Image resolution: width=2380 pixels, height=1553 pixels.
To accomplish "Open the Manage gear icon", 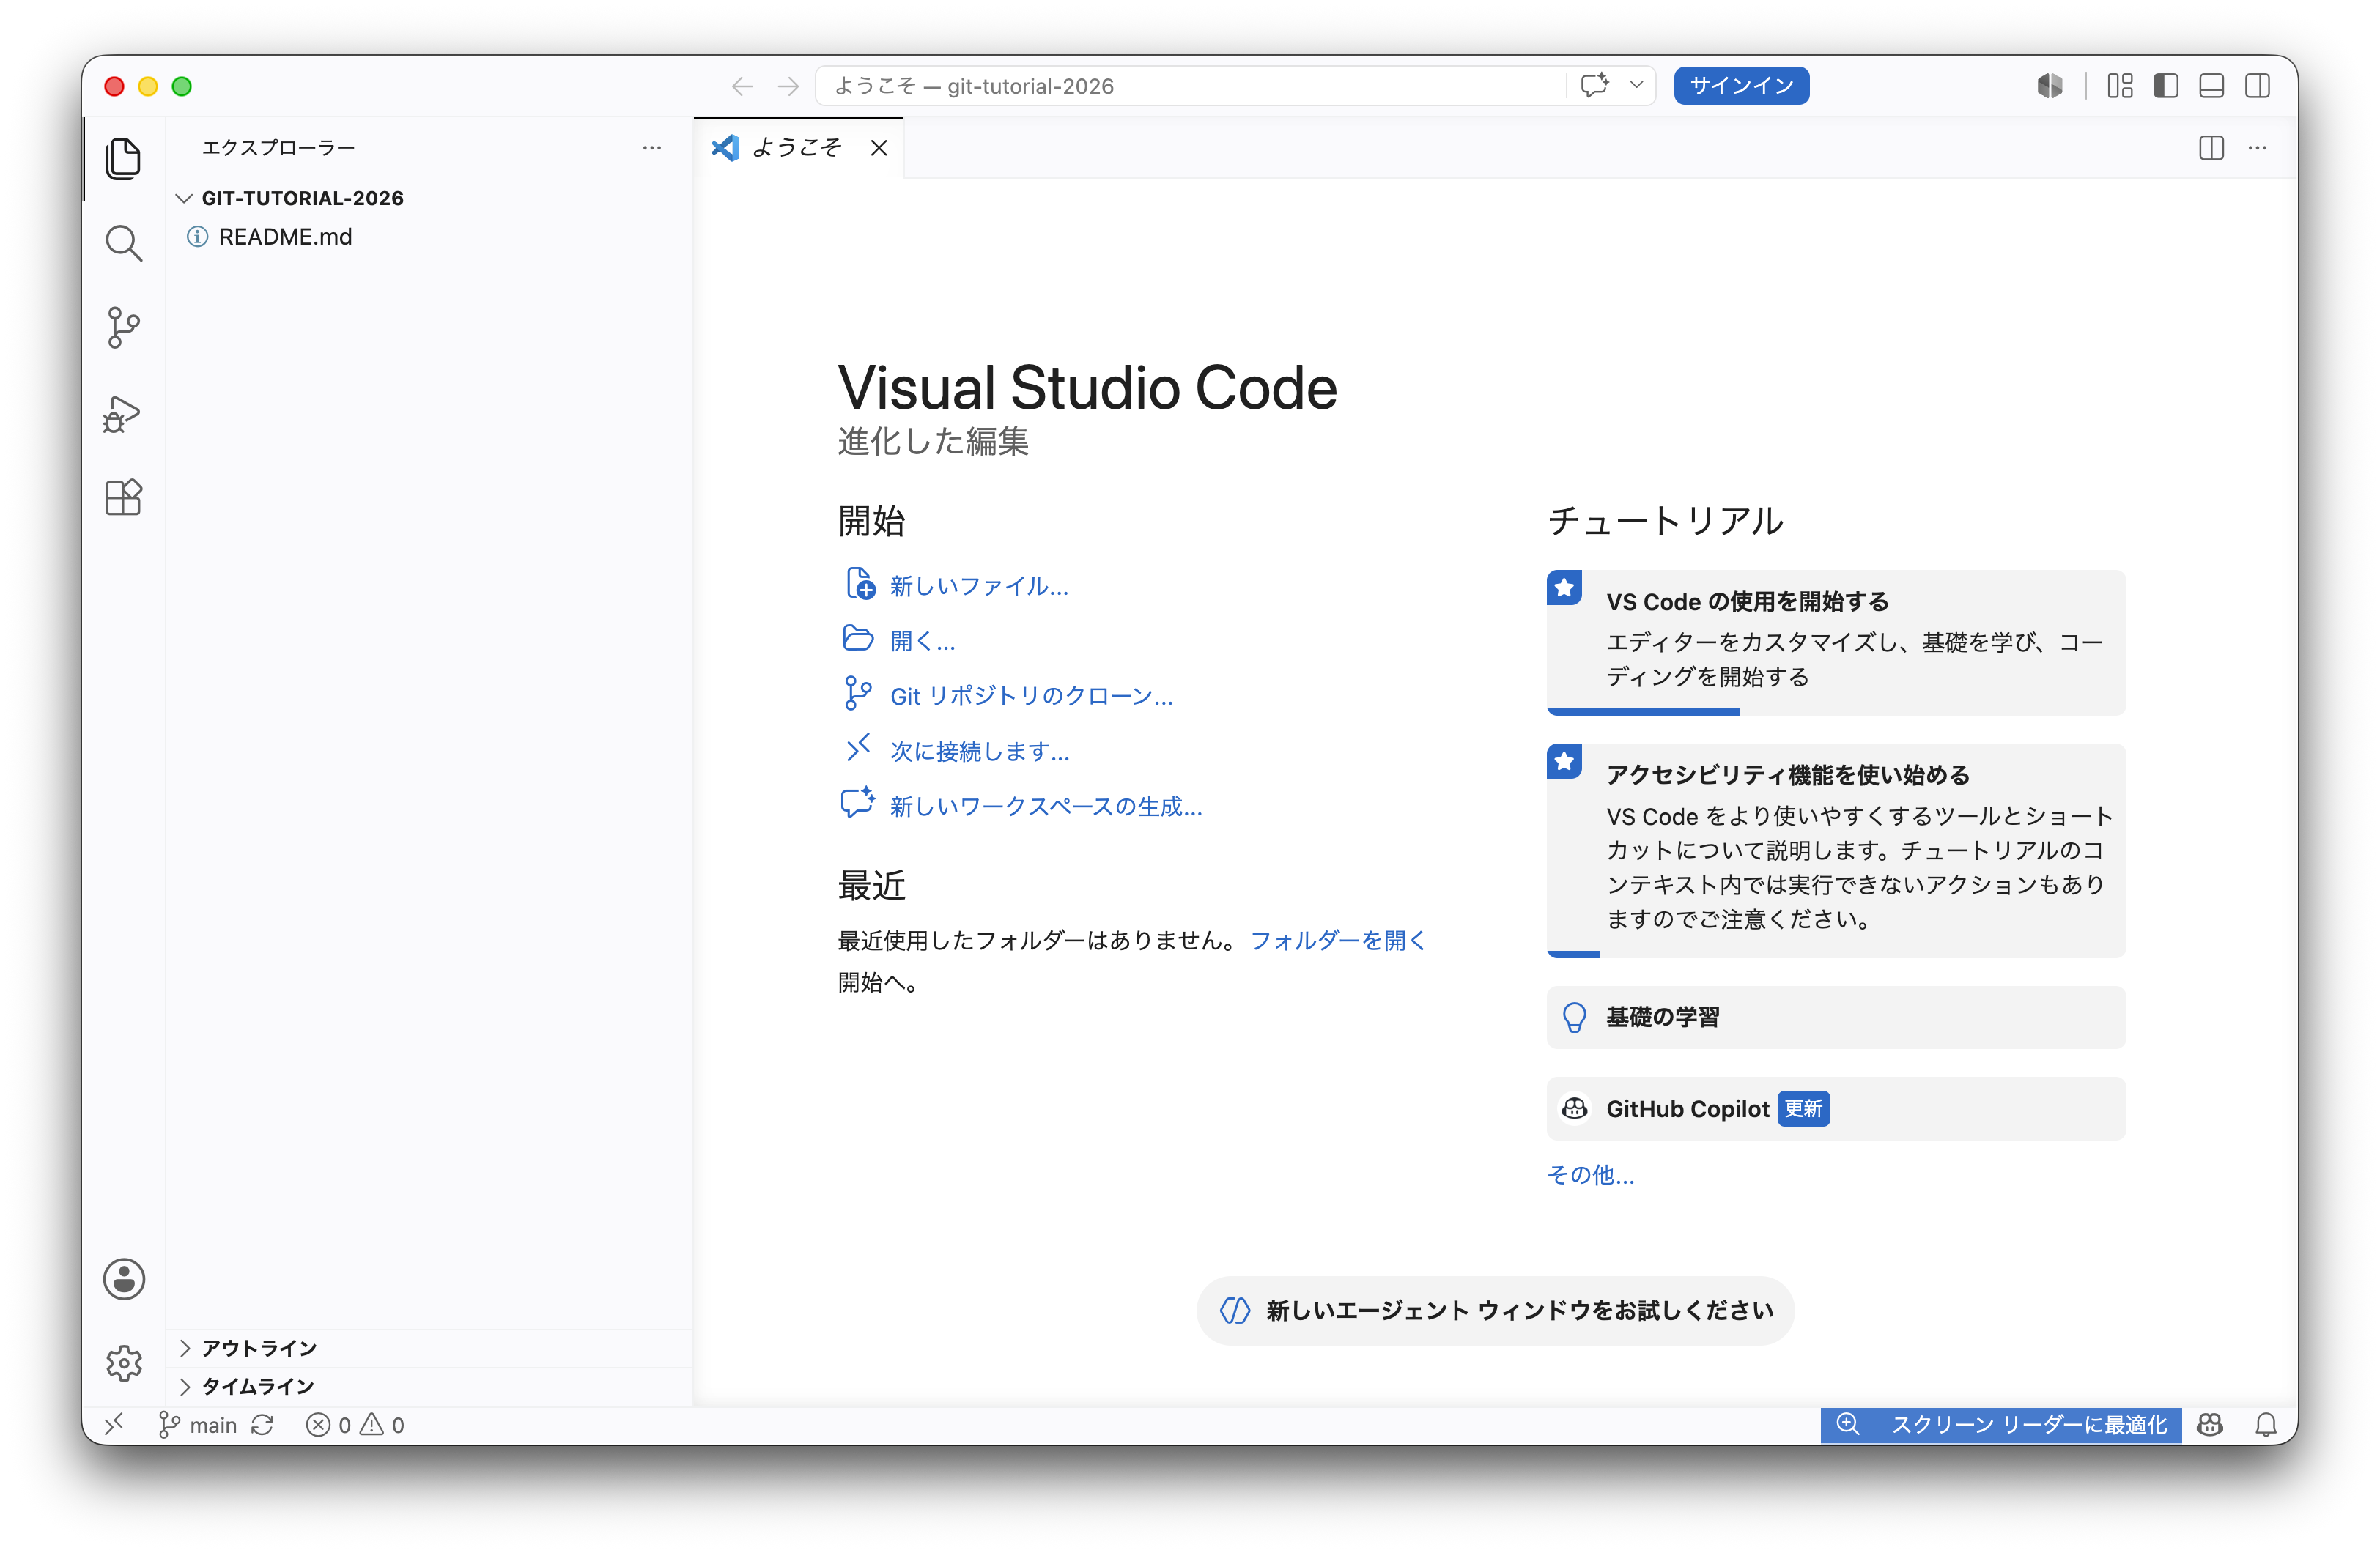I will [124, 1363].
